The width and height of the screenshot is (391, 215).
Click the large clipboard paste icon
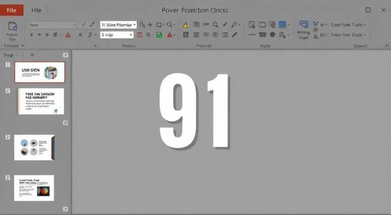click(x=12, y=26)
